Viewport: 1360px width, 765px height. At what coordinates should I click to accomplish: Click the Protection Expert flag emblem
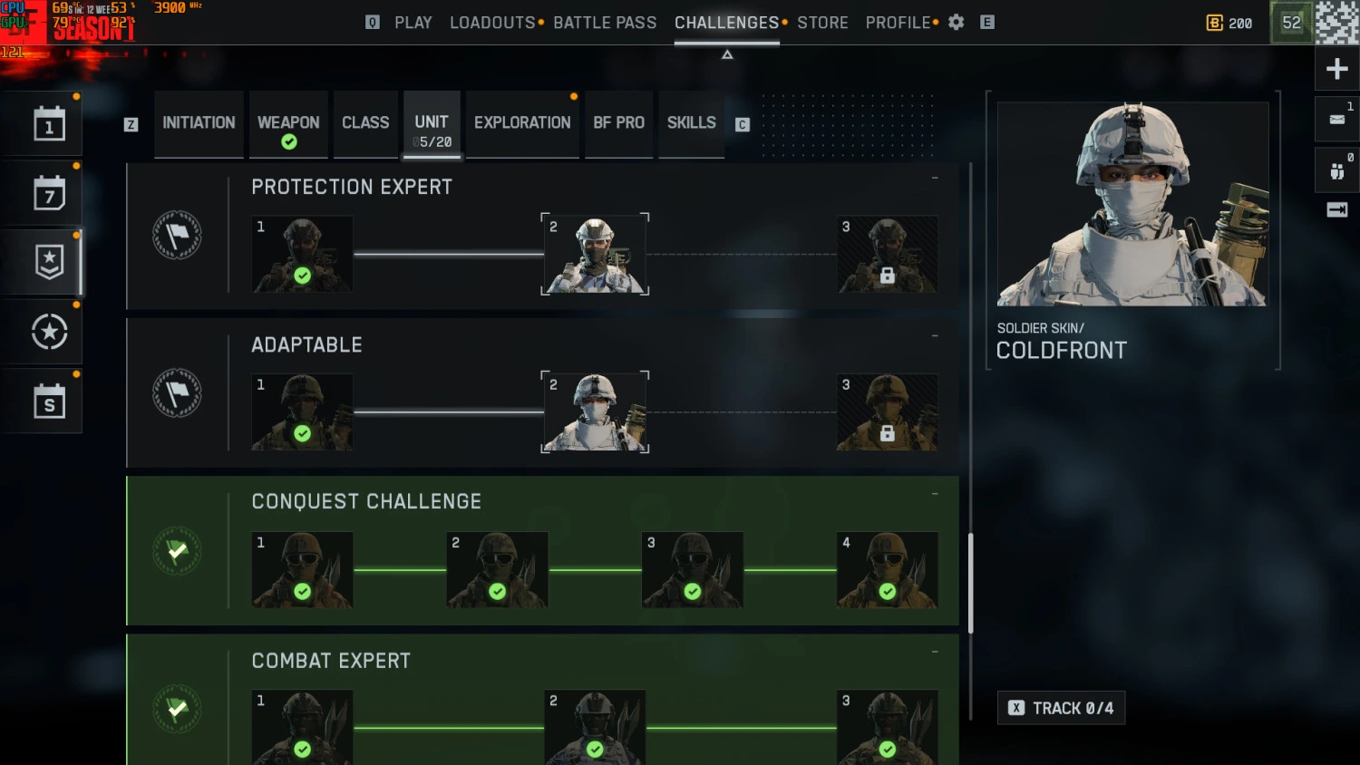[x=177, y=236]
